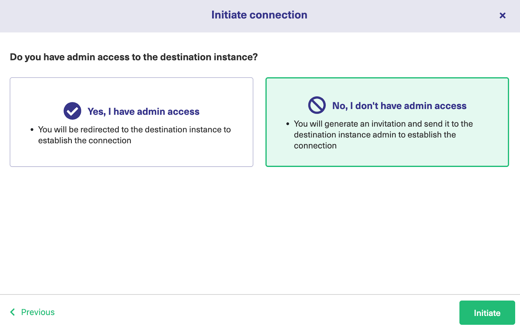Click the 'Yes, I have admin access' heading text

[143, 111]
